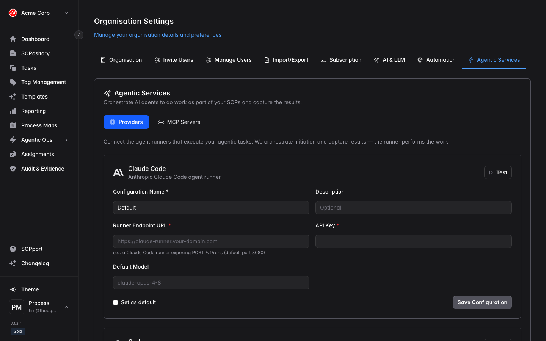
Task: Click the Tasks stacked-squares icon
Action: click(x=13, y=68)
